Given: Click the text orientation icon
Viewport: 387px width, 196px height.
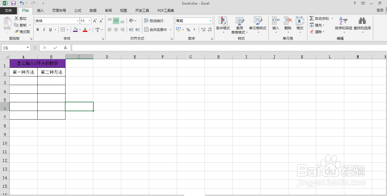Looking at the screenshot, I should 131,21.
